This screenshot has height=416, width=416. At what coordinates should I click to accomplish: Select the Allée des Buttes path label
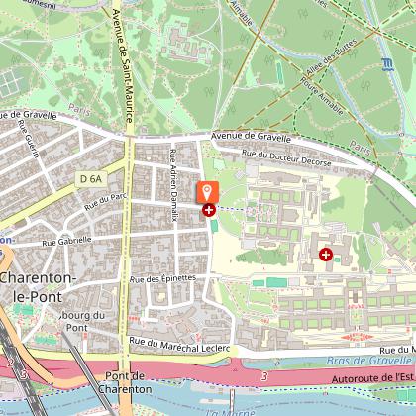(x=331, y=56)
